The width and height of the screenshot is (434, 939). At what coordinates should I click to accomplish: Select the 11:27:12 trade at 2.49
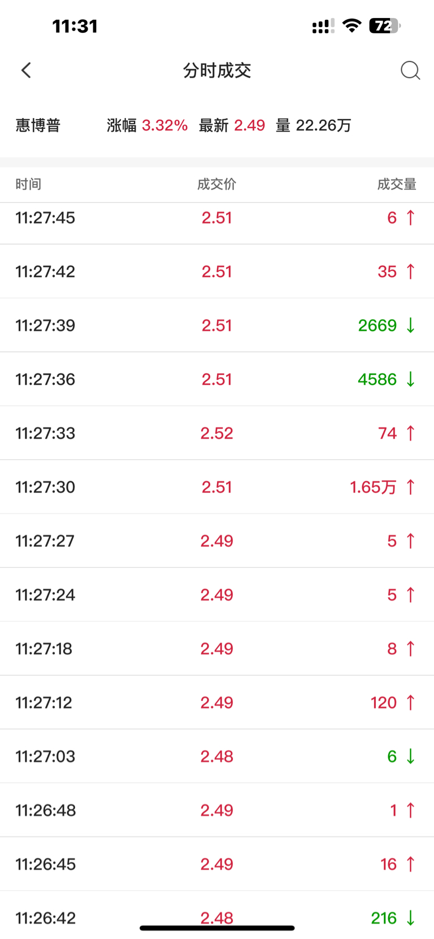point(217,702)
